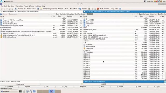
Task: Open the Window menu
Action: (32, 6)
